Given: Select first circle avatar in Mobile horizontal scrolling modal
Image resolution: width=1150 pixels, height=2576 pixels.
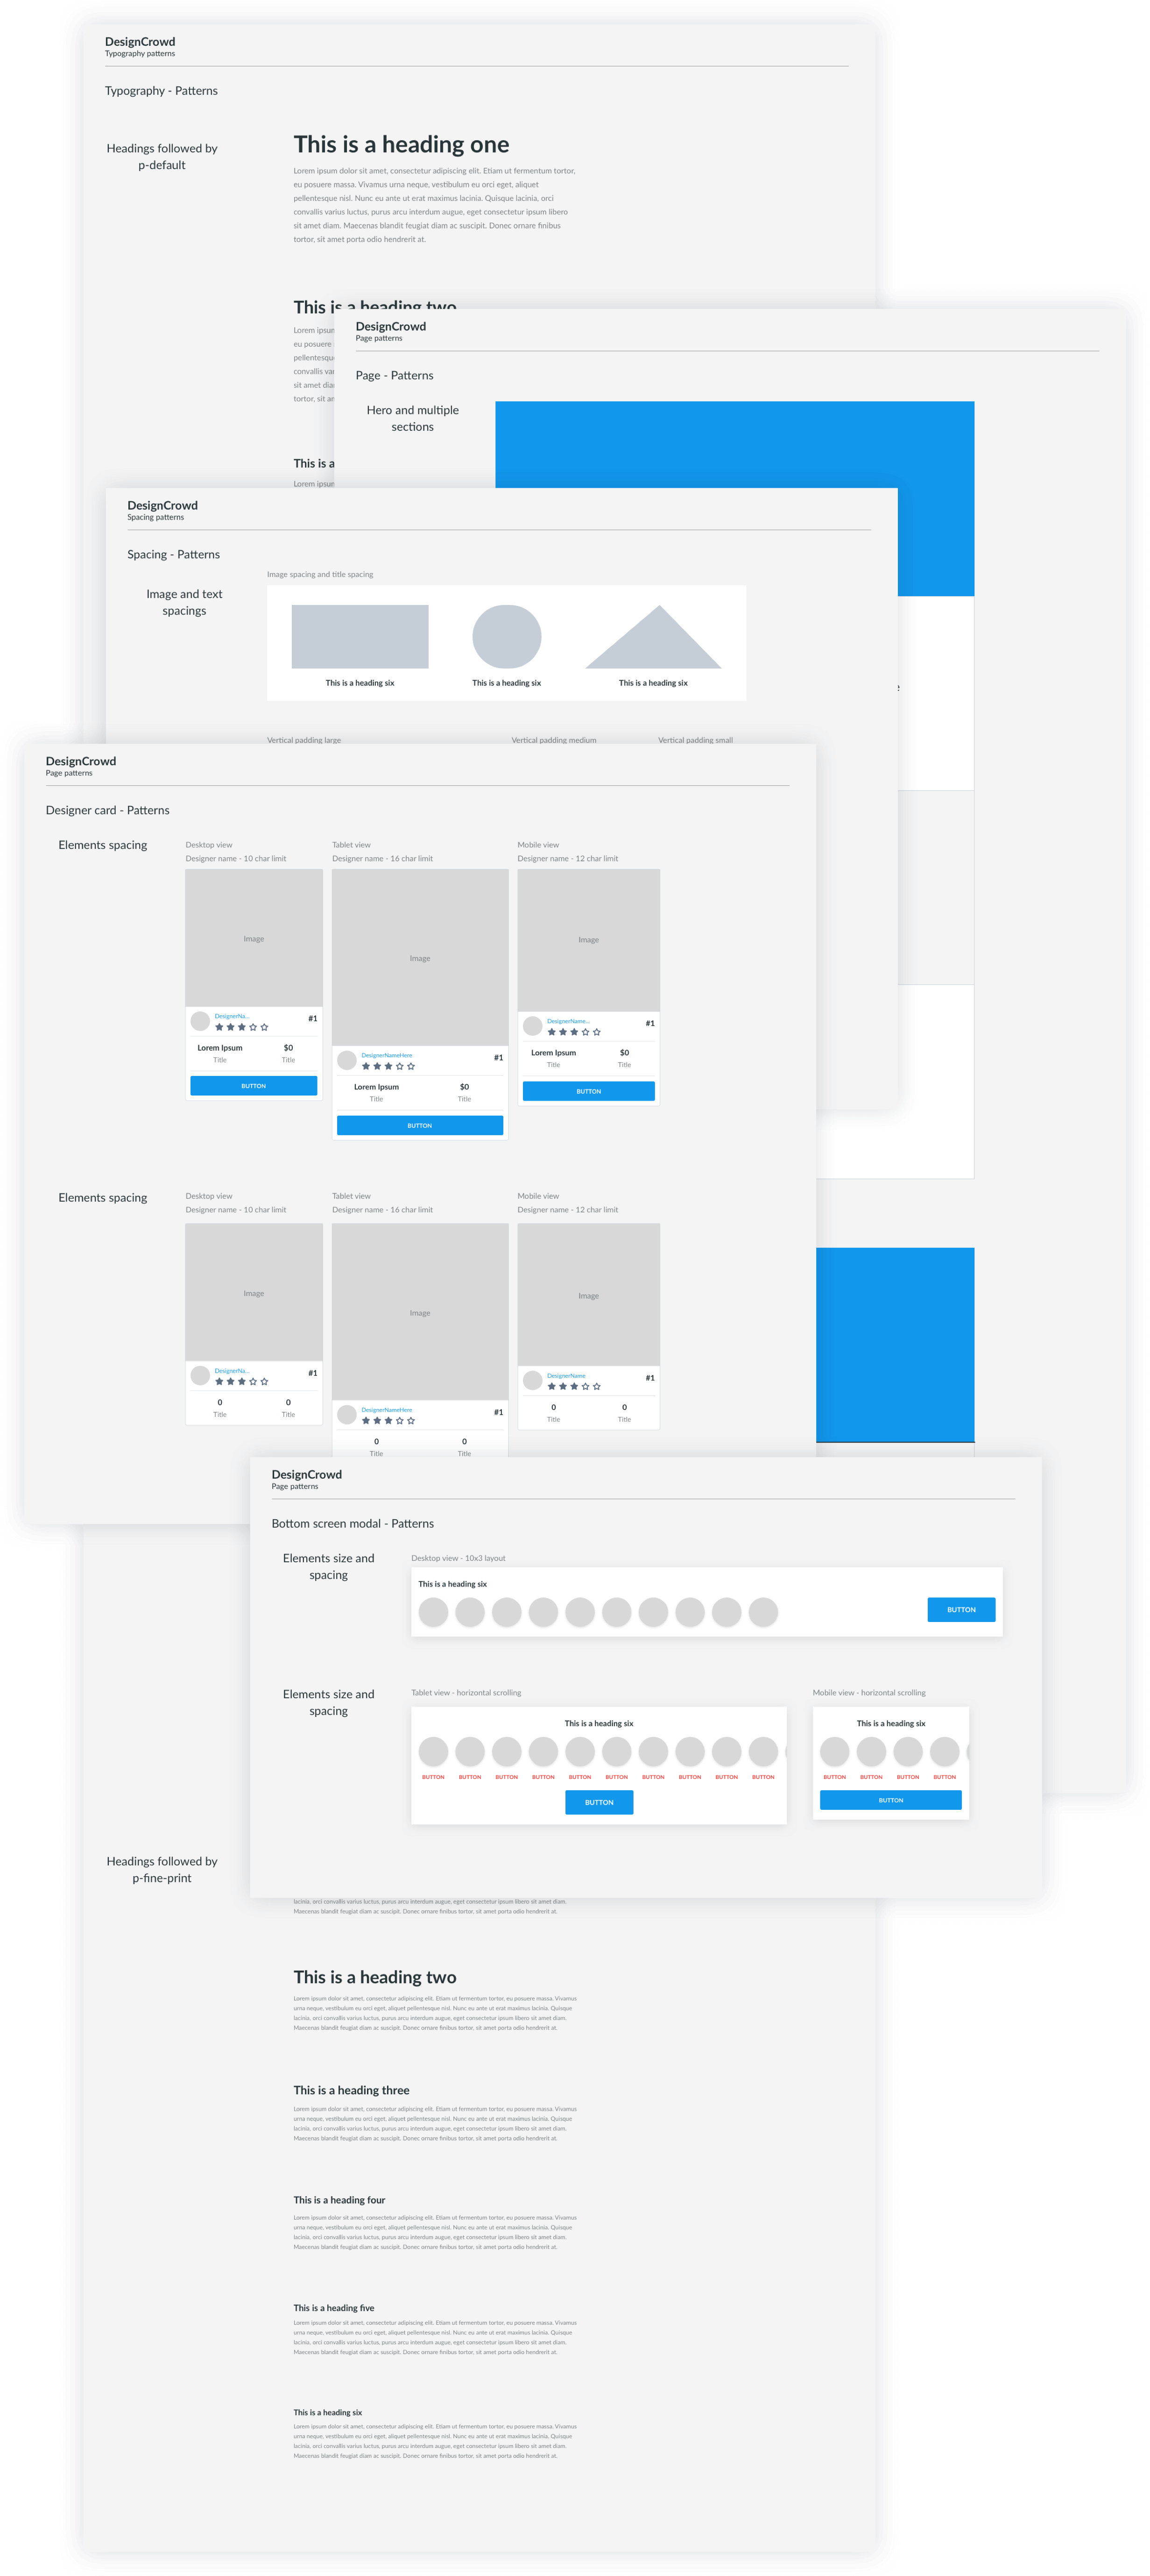Looking at the screenshot, I should (x=834, y=1751).
